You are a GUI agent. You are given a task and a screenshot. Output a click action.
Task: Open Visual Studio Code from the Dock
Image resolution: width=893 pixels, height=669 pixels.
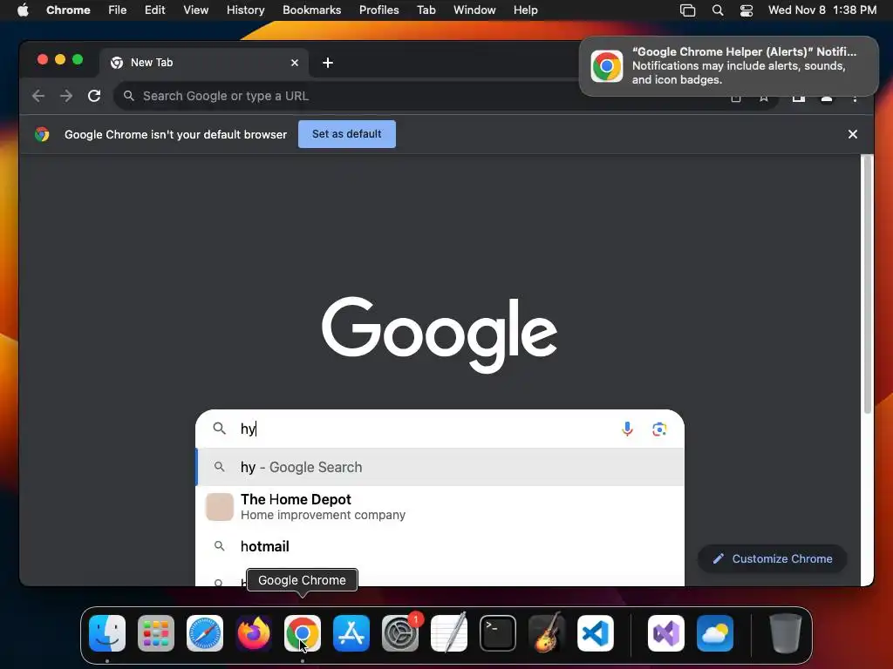pyautogui.click(x=596, y=633)
